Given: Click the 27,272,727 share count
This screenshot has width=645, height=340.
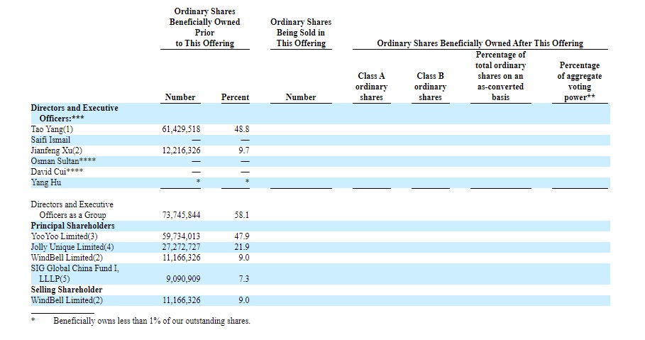Looking at the screenshot, I should pyautogui.click(x=181, y=247).
